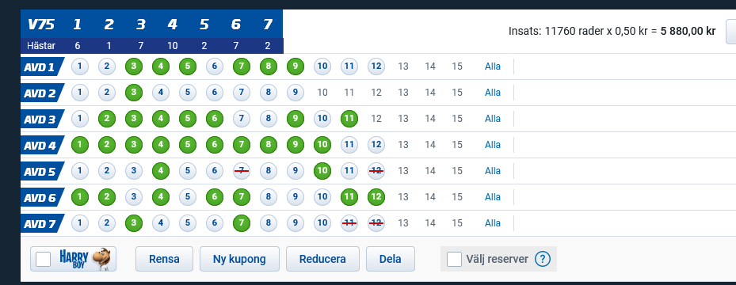This screenshot has height=285, width=736.
Task: Select all horses via Alla in AVD 5
Action: coord(493,171)
